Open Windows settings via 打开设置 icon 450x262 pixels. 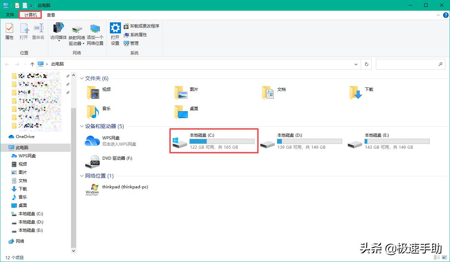[115, 33]
